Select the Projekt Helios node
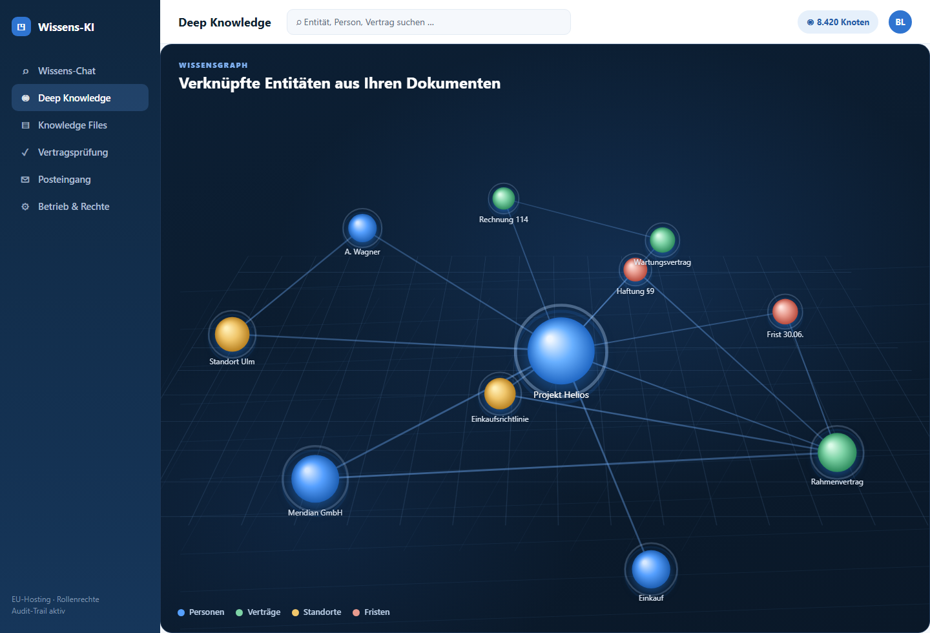This screenshot has width=930, height=633. [x=561, y=351]
